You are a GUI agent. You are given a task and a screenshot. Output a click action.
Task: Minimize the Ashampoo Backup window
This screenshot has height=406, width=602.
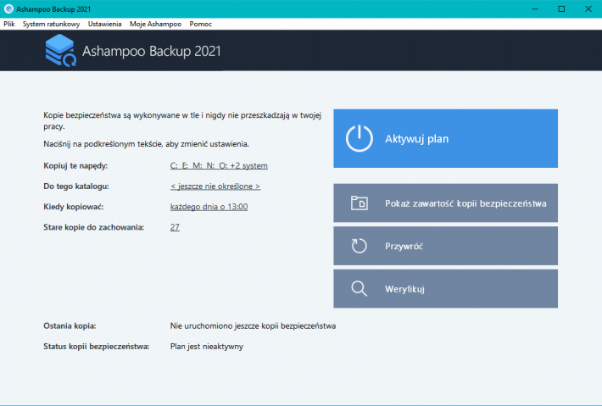coord(535,8)
